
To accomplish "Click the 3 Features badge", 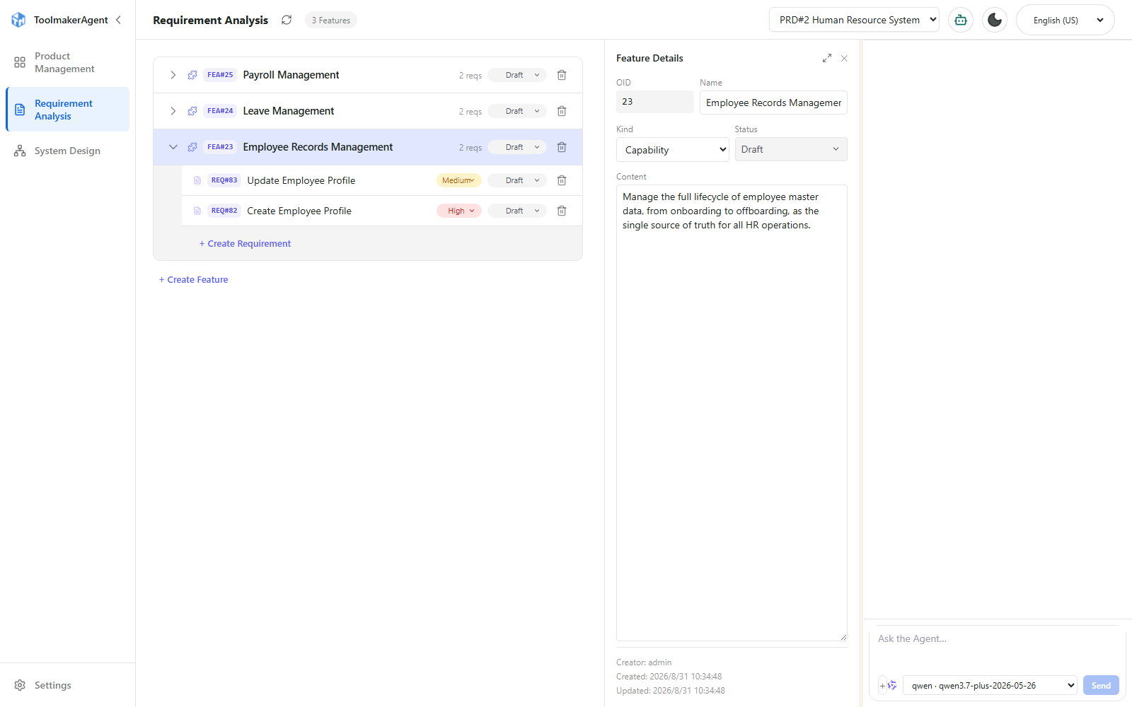I will pyautogui.click(x=331, y=21).
